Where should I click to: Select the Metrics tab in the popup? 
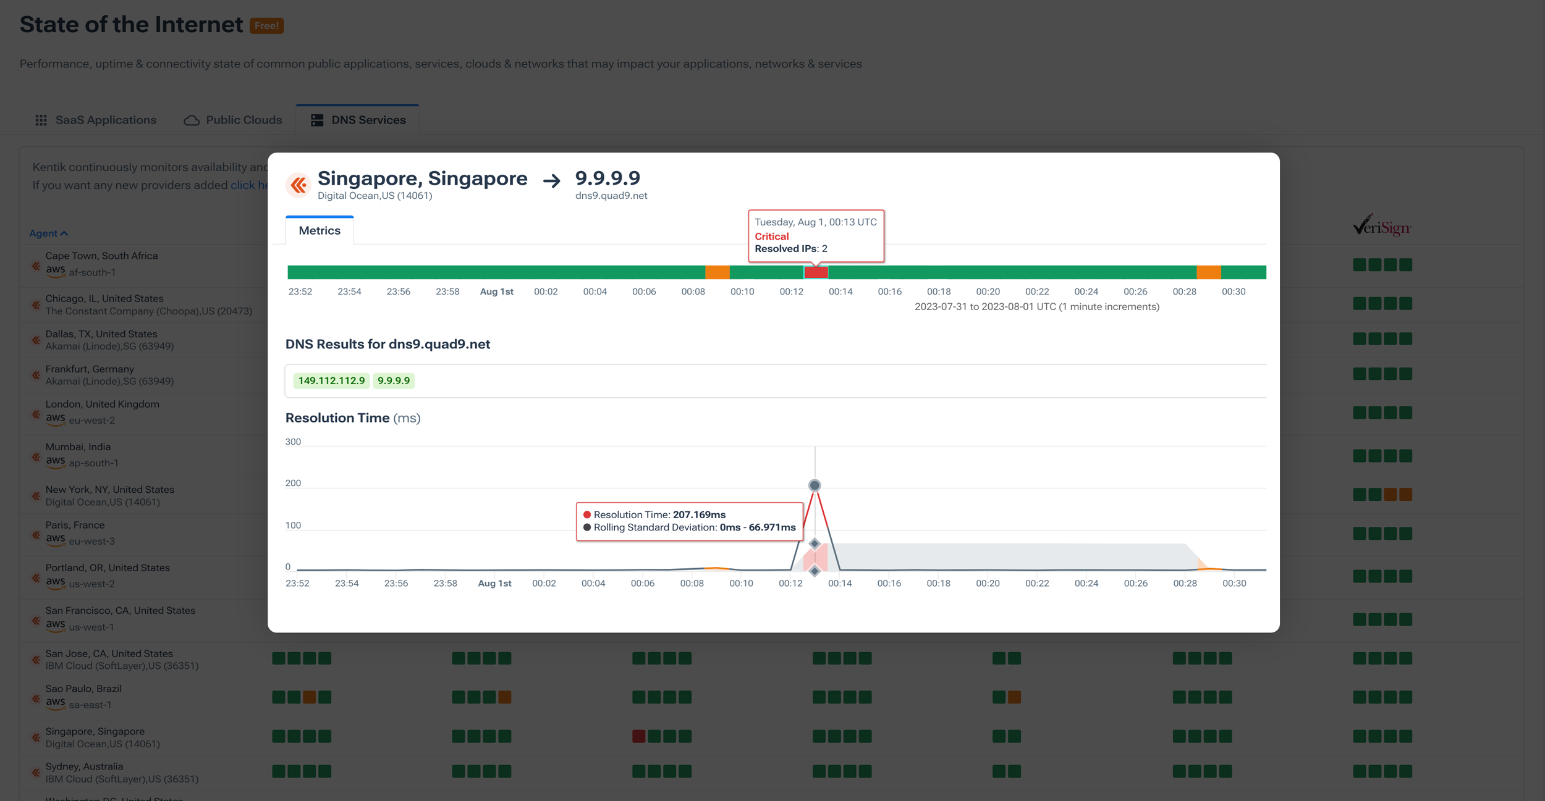tap(320, 230)
